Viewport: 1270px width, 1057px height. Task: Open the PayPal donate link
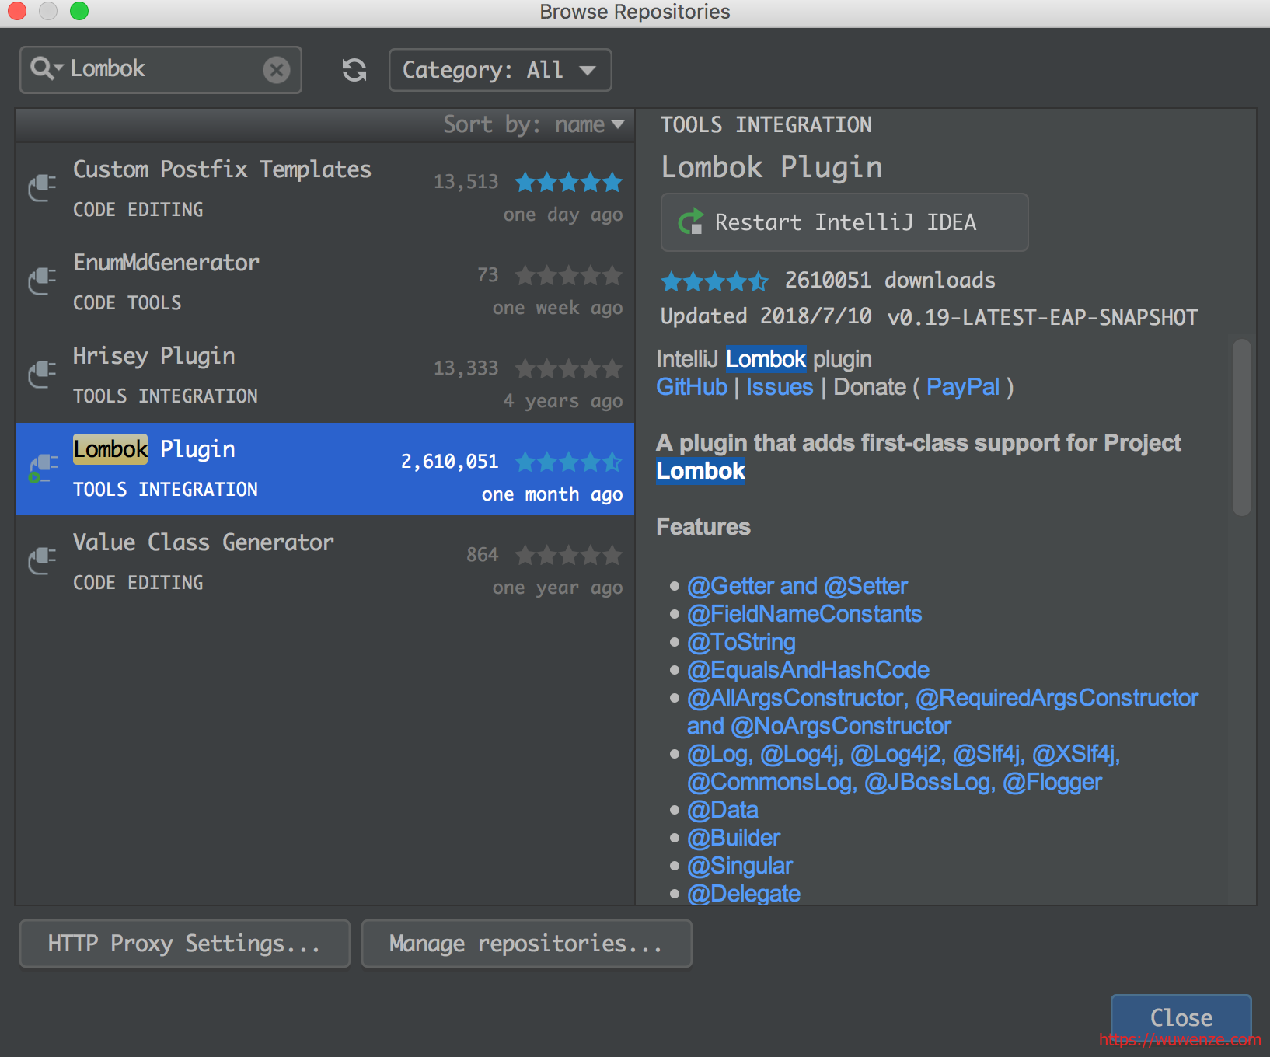963,387
